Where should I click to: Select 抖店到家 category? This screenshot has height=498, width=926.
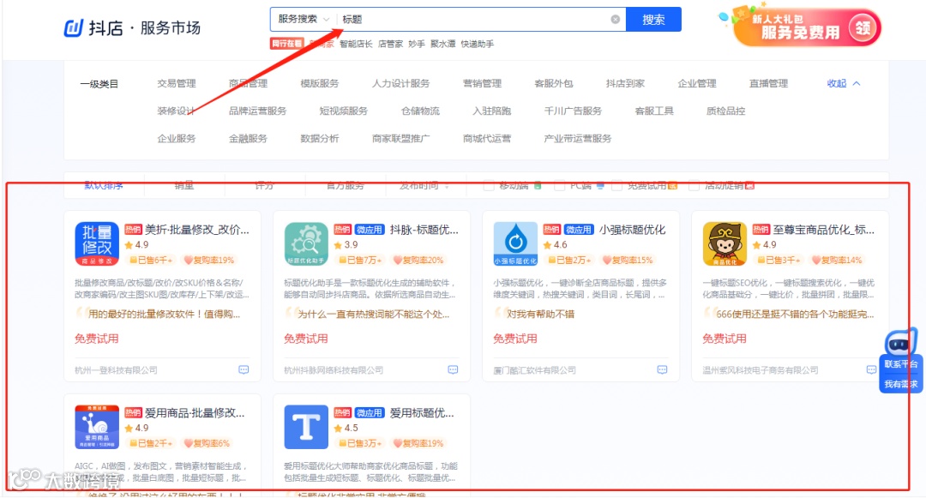(x=625, y=83)
